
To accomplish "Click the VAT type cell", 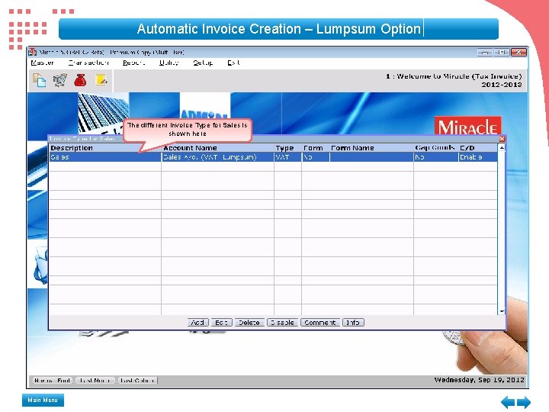I will tap(287, 157).
